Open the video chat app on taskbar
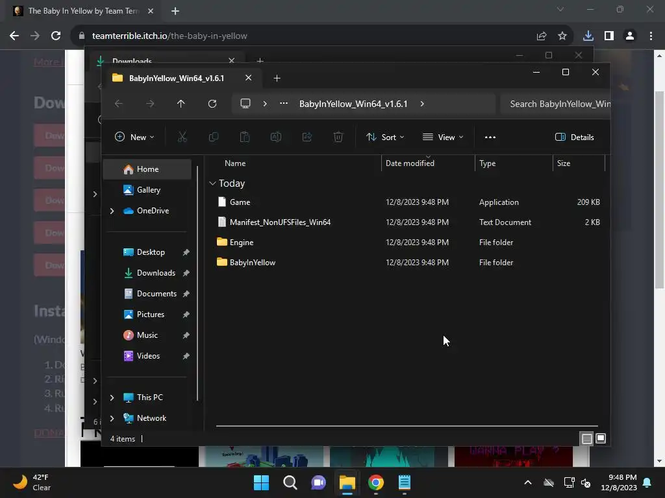This screenshot has height=498, width=665. click(318, 482)
